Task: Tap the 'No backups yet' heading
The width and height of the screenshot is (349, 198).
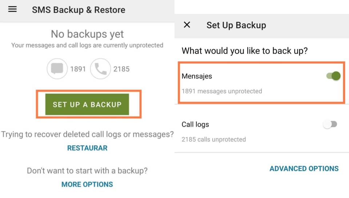Action: [87, 34]
